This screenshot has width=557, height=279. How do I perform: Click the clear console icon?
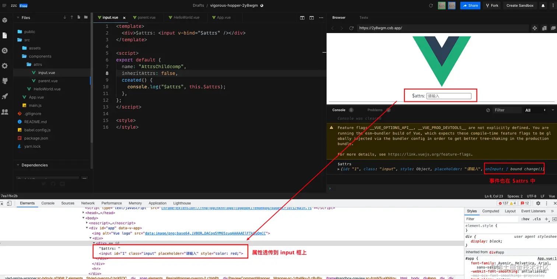tap(488, 110)
